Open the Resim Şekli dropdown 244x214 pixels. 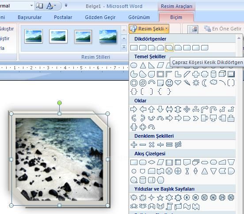(149, 29)
